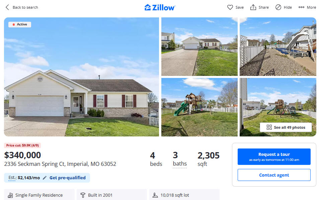Click the back arrow chevron icon
Viewport: 321px width, 200px height.
click(x=7, y=7)
